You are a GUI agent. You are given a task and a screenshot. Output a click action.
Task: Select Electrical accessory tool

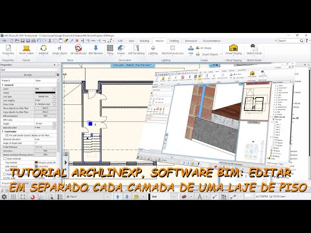pos(172,50)
